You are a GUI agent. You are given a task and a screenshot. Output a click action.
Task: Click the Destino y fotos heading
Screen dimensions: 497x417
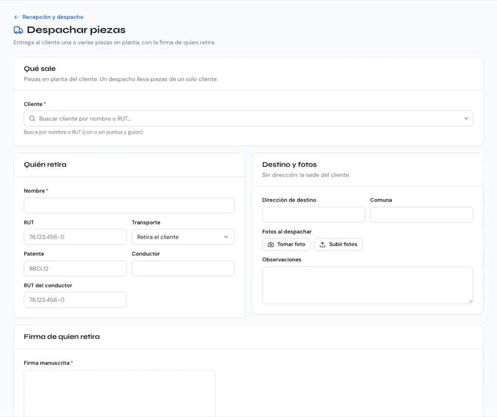tap(289, 164)
